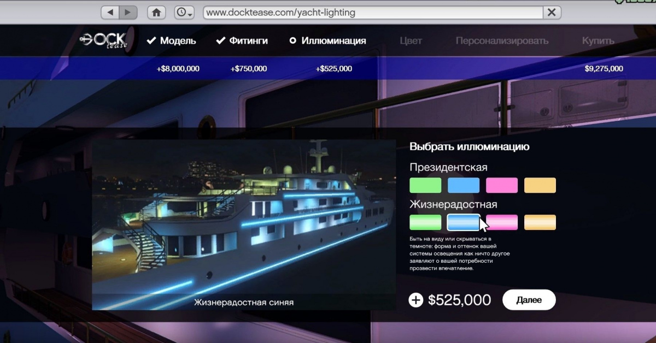656x343 pixels.
Task: Choose the blue Жизнерадостная lighting swatch
Action: click(x=464, y=222)
